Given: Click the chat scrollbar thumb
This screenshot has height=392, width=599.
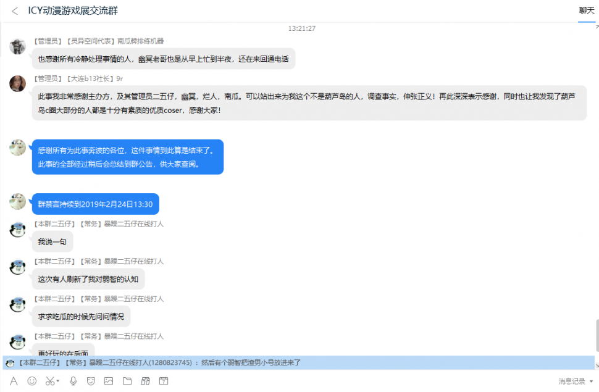Looking at the screenshot, I should coord(597,335).
